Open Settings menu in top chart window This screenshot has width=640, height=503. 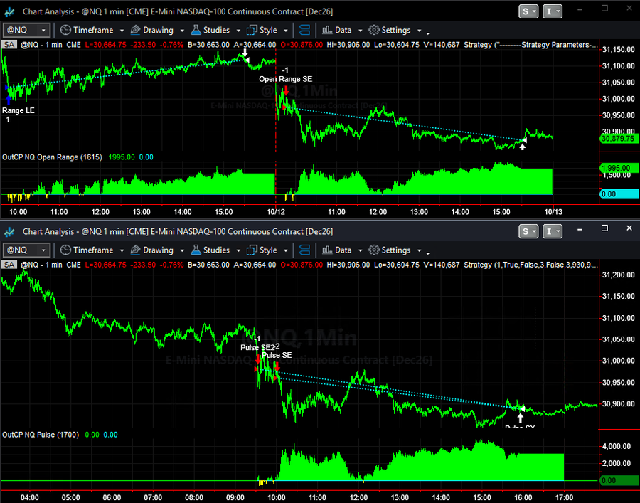[395, 30]
